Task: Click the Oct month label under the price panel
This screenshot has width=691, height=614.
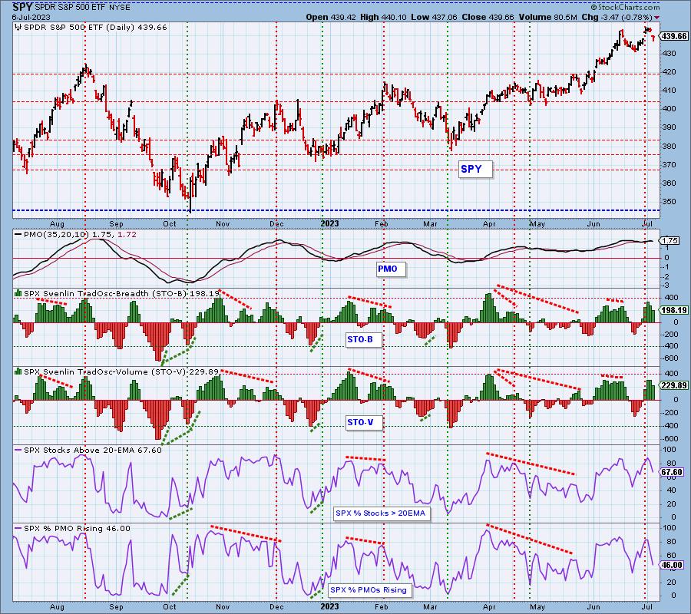Action: 169,224
